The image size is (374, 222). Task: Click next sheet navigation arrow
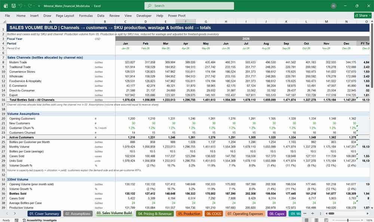[x=15, y=213]
